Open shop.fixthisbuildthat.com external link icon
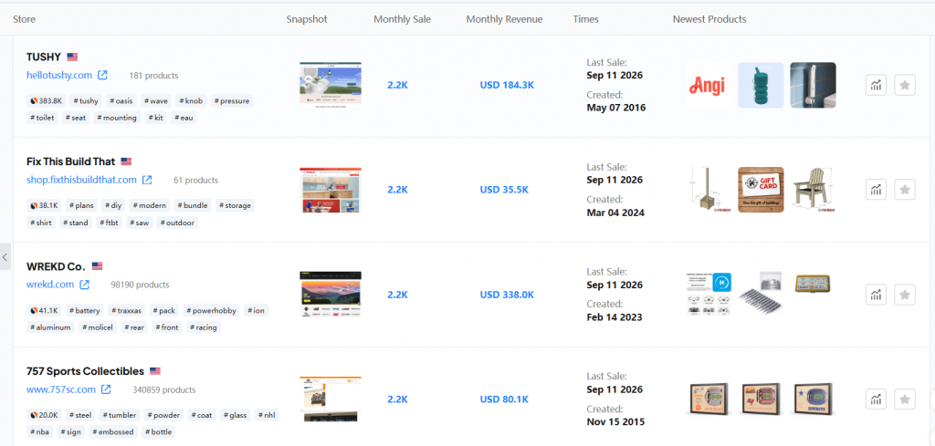935x446 pixels. point(147,180)
